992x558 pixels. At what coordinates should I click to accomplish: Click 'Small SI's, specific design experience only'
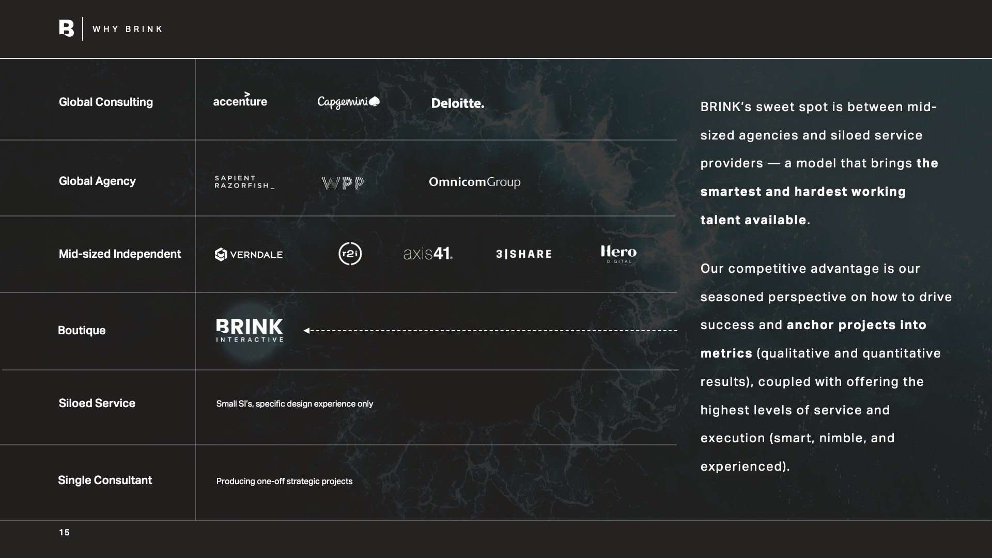pos(295,404)
